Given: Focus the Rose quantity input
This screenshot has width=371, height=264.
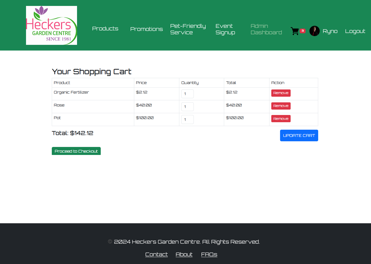Looking at the screenshot, I should tap(187, 107).
